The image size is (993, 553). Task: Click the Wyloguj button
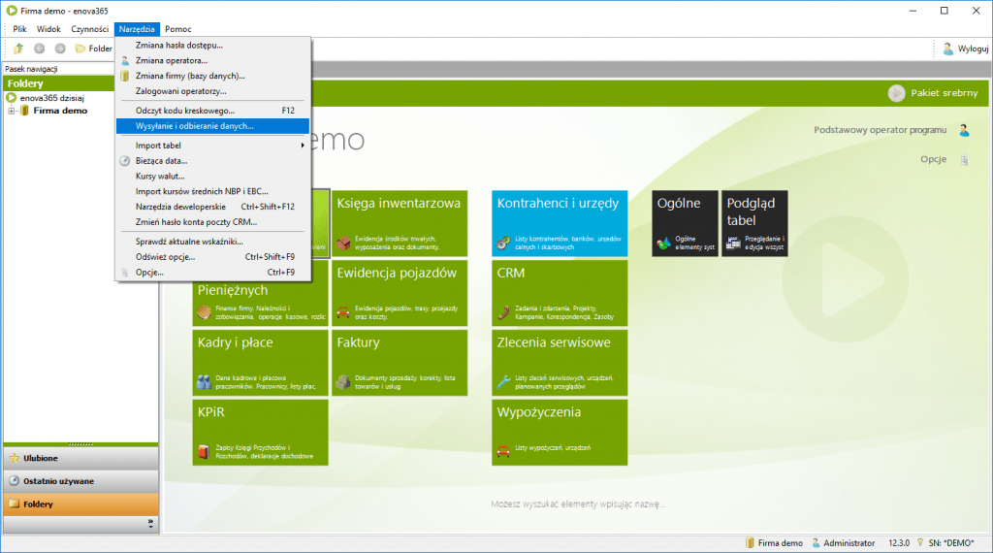[x=964, y=49]
